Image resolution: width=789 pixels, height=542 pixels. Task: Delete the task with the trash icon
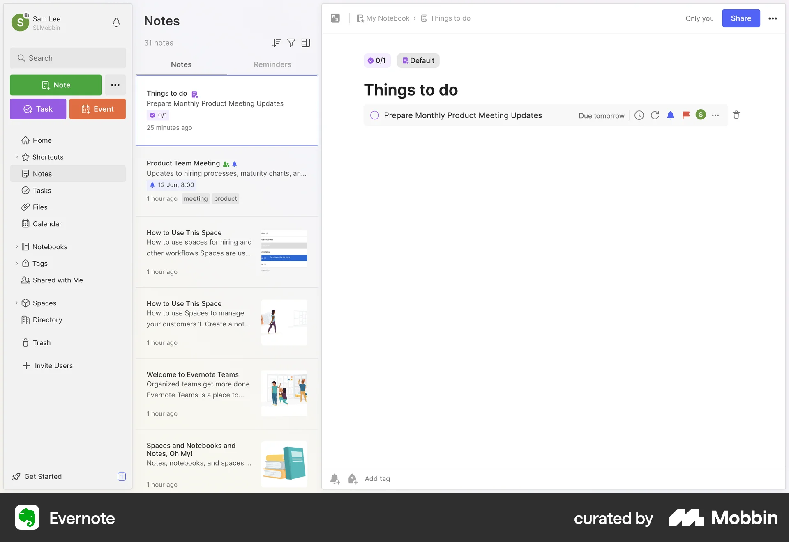pos(736,115)
